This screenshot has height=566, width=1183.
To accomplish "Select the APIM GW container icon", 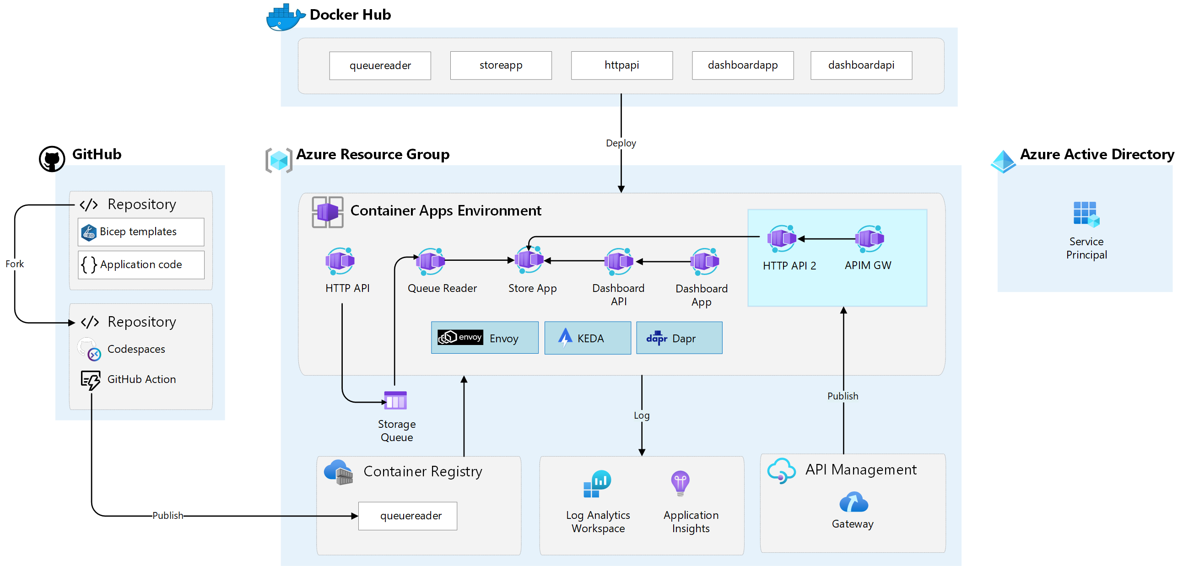I will point(870,238).
